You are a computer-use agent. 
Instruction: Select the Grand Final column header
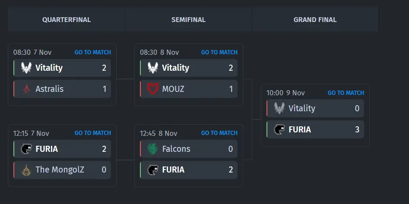pos(315,19)
